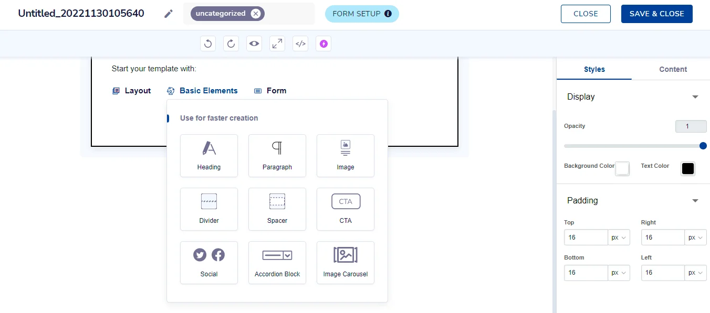Switch to the Content tab
The image size is (710, 313).
pos(673,69)
